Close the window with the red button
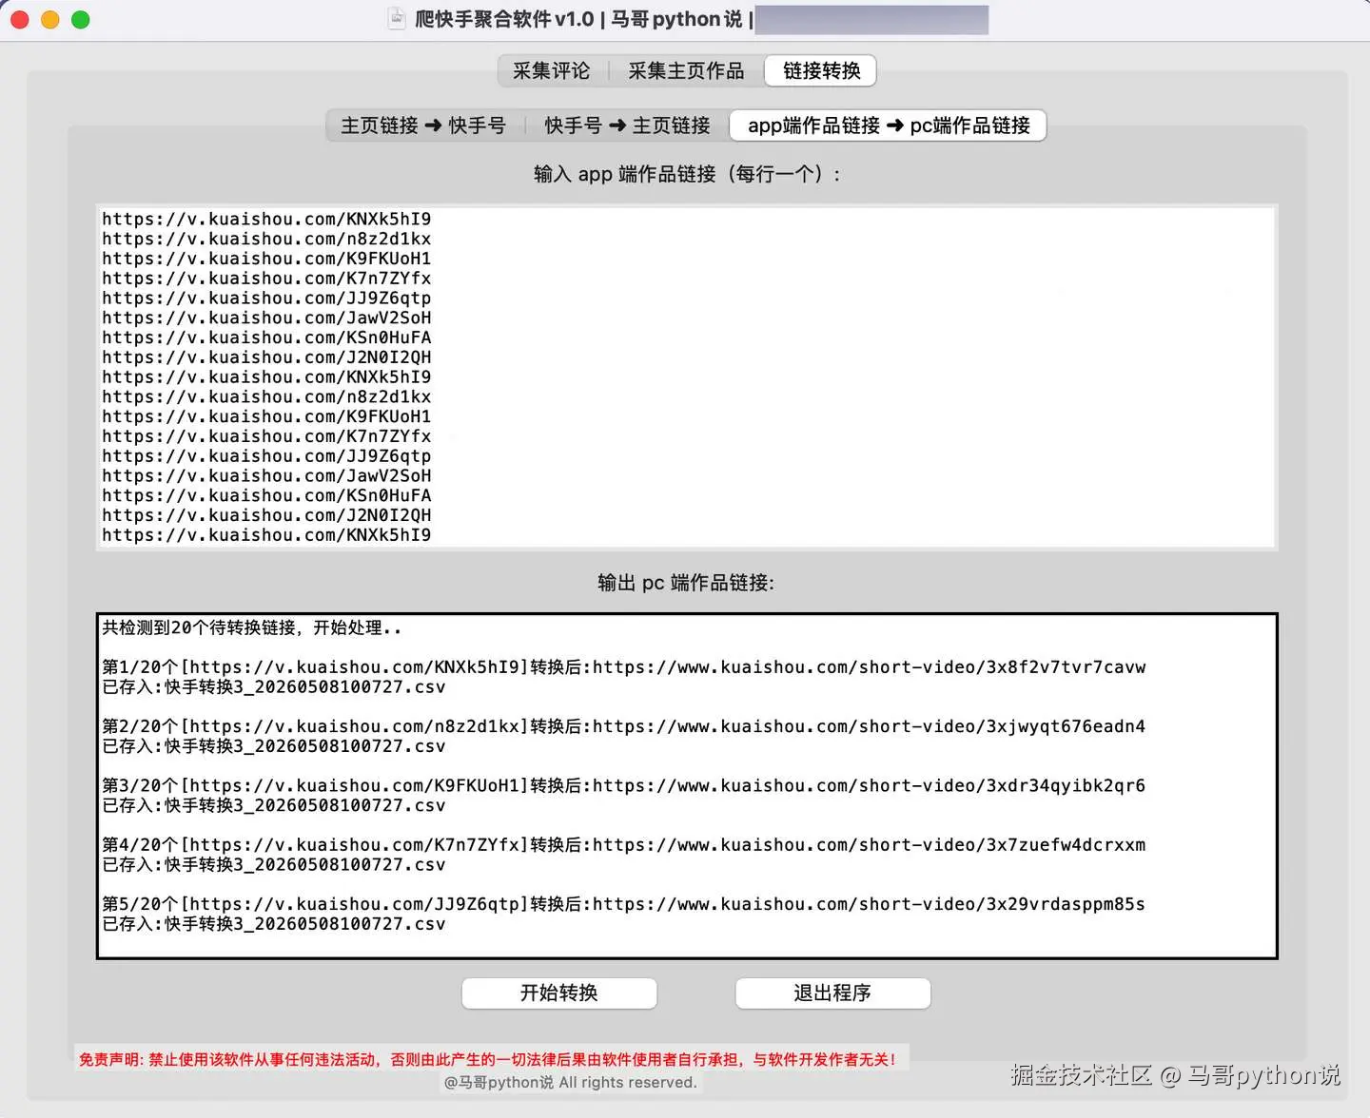This screenshot has height=1118, width=1370. click(x=19, y=19)
